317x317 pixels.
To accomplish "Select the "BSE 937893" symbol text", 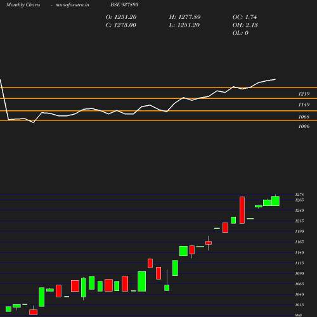I will click(x=124, y=4).
